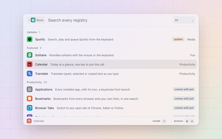Viewport: 222px width, 139px height.
Task: Click the K key hint next to Actions
Action: pos(192,121)
